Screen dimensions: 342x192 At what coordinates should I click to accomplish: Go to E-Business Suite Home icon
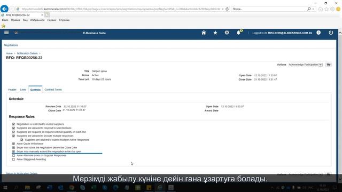[x=204, y=33]
